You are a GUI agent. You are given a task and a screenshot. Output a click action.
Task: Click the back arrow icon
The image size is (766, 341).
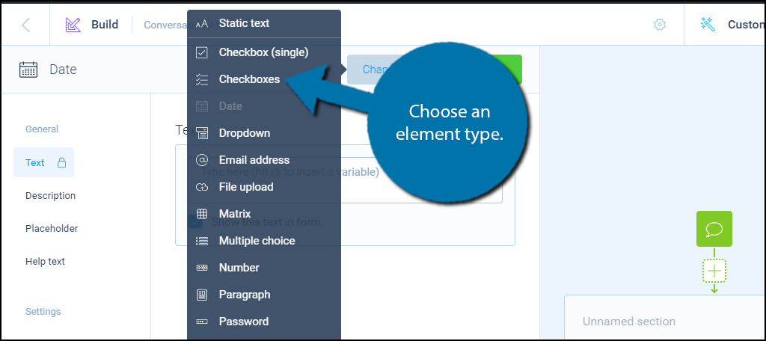(x=26, y=25)
